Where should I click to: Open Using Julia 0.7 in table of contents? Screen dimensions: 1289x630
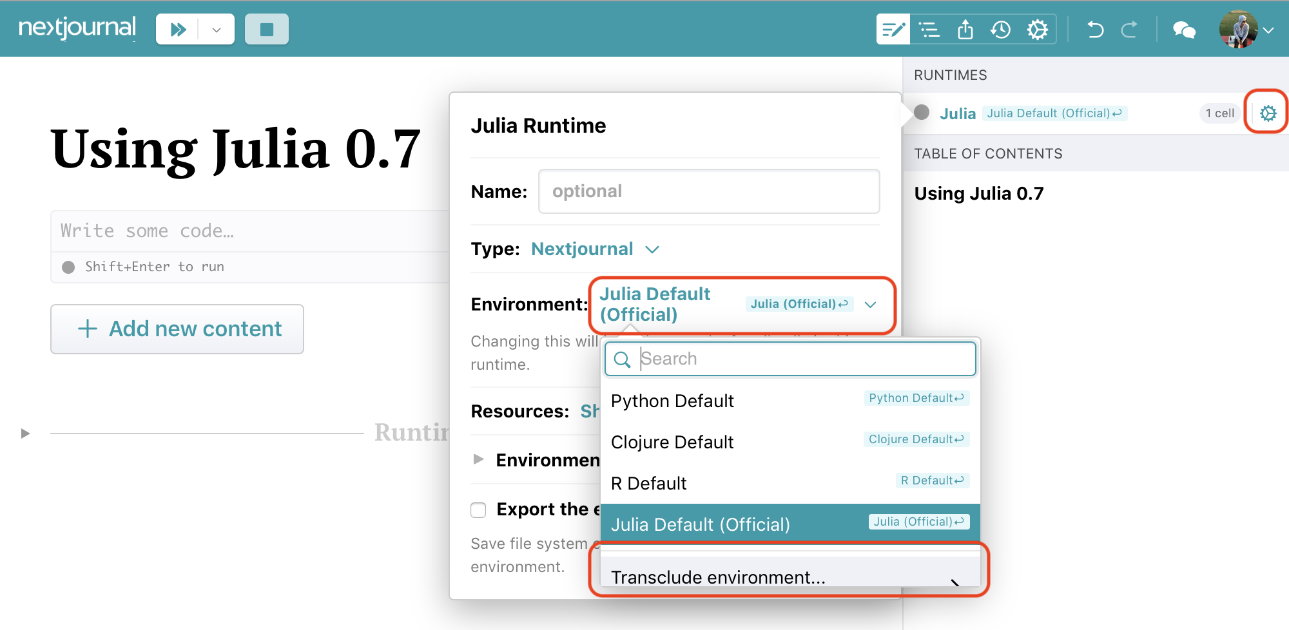point(979,194)
